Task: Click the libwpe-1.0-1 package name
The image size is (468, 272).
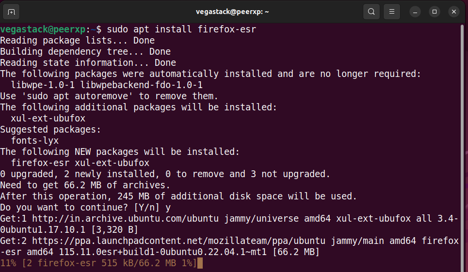Action: click(x=42, y=85)
